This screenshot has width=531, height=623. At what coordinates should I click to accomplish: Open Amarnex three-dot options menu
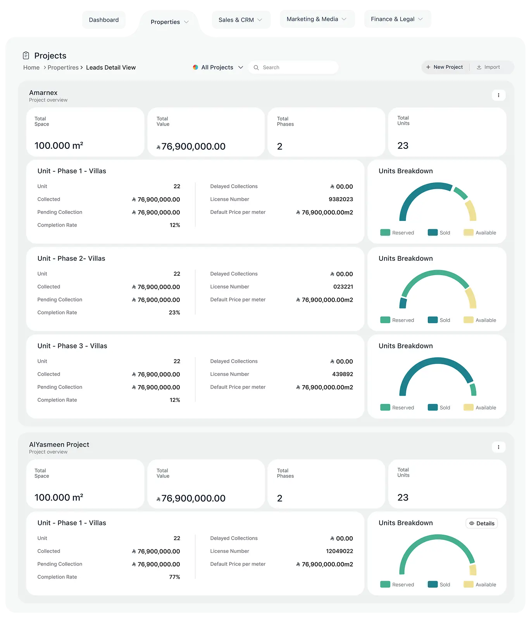498,95
